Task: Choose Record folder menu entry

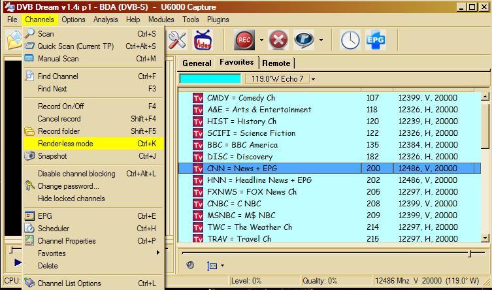Action: point(93,131)
